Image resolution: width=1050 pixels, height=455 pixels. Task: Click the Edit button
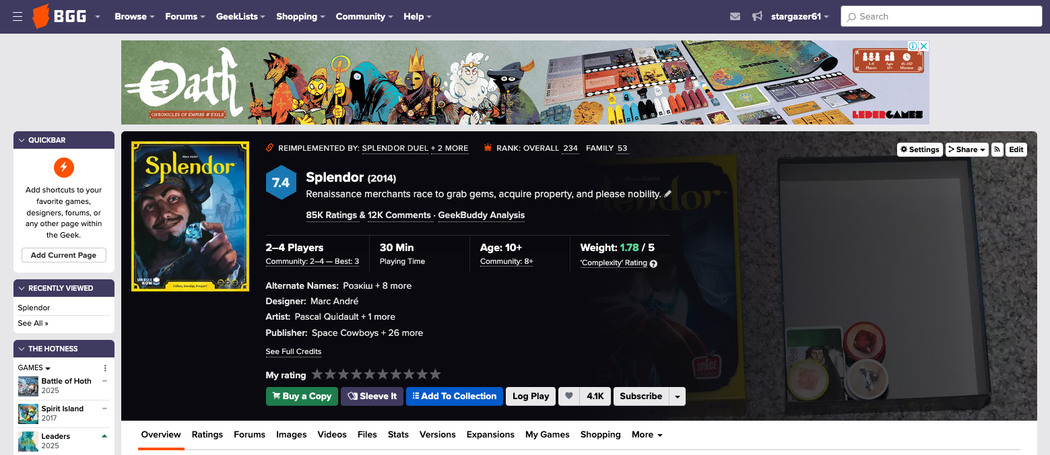click(1016, 149)
